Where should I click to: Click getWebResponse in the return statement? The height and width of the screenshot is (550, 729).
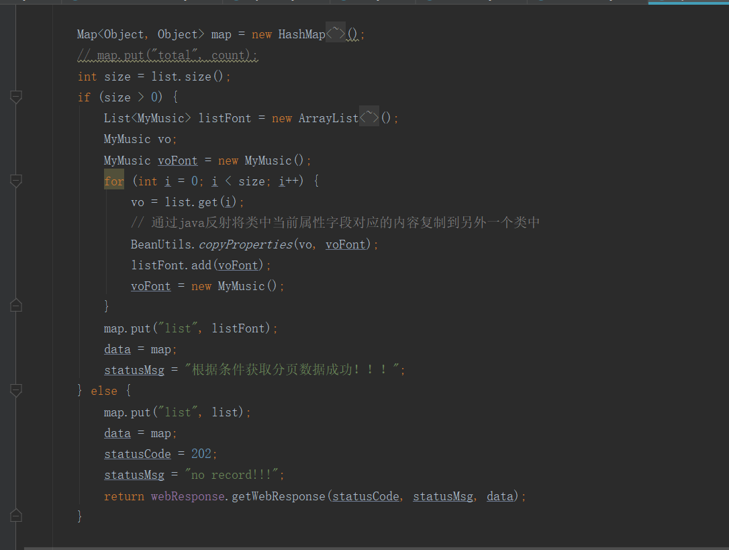279,496
